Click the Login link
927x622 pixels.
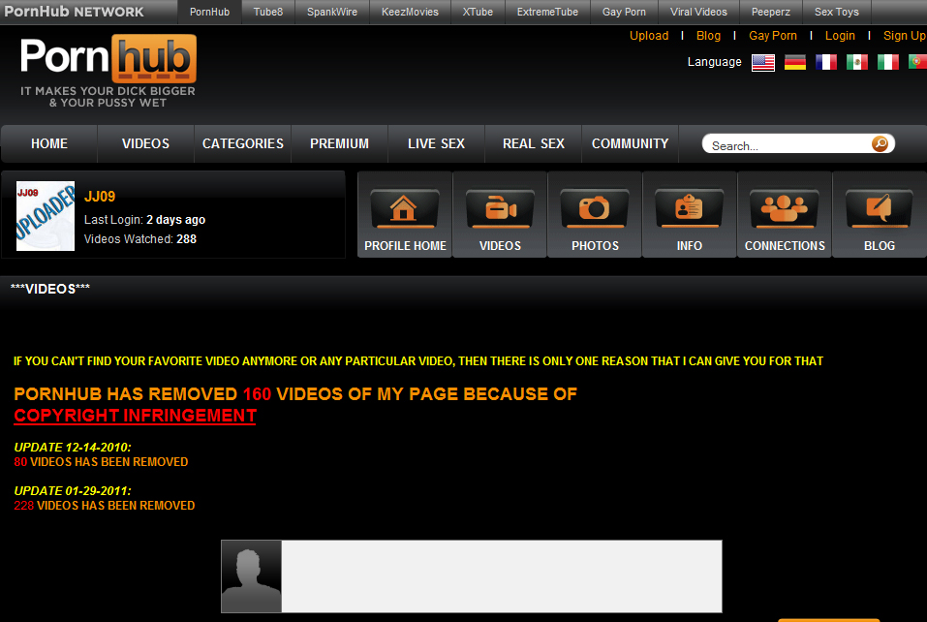click(x=840, y=36)
